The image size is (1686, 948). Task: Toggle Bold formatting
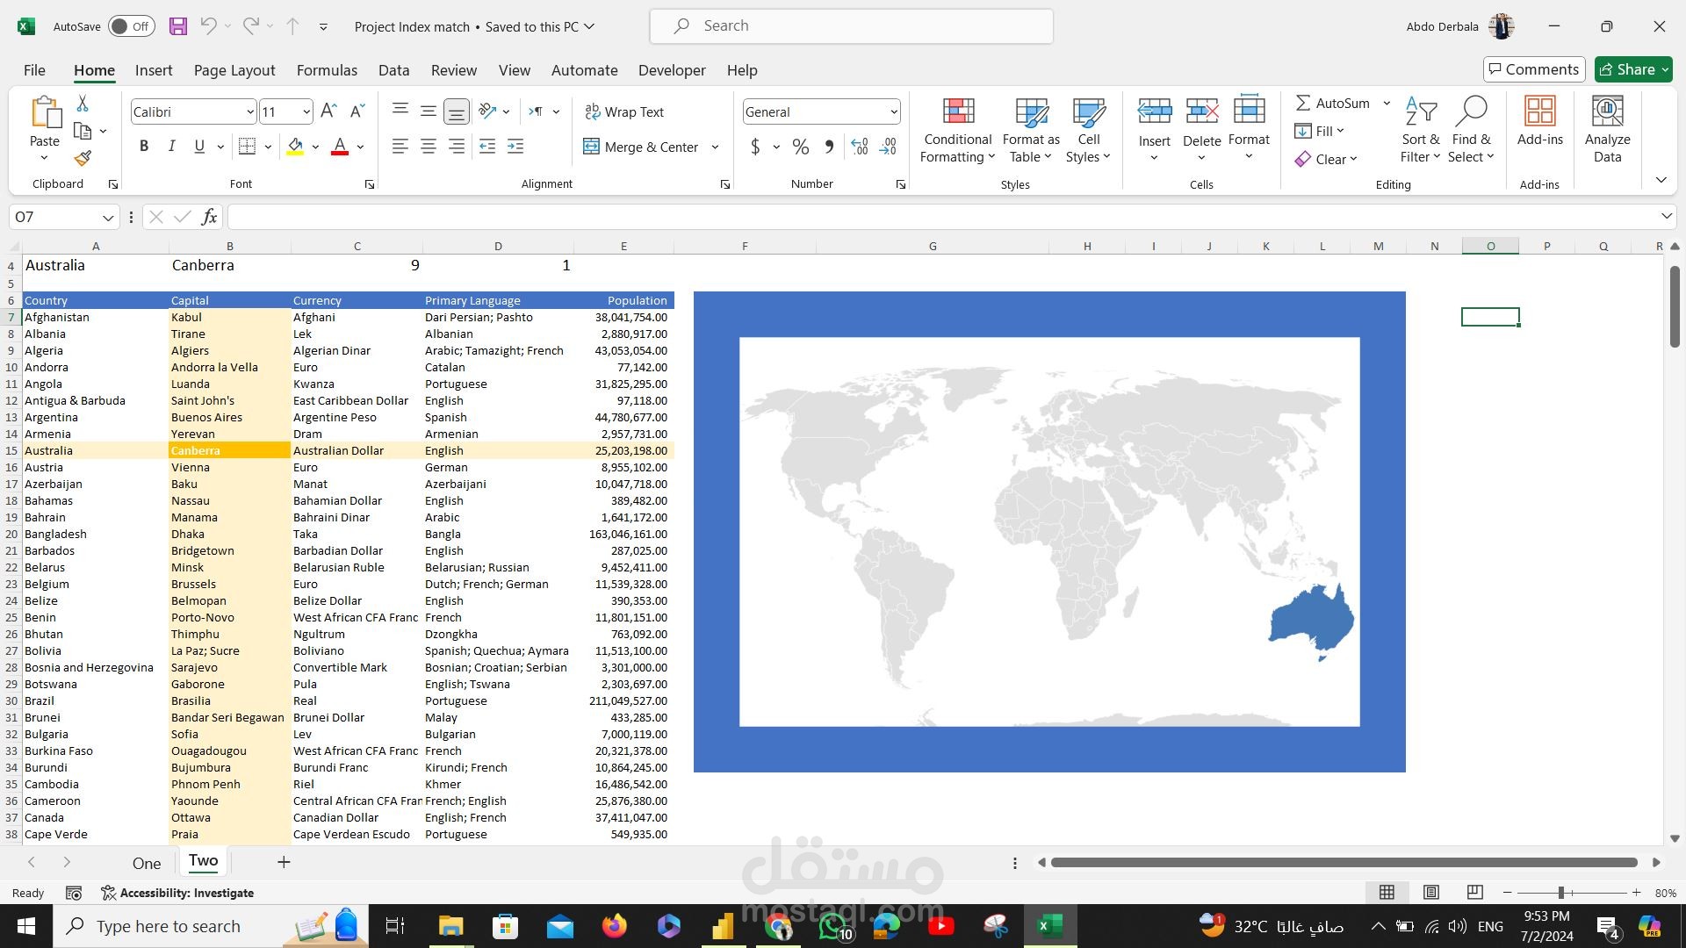[x=144, y=147]
